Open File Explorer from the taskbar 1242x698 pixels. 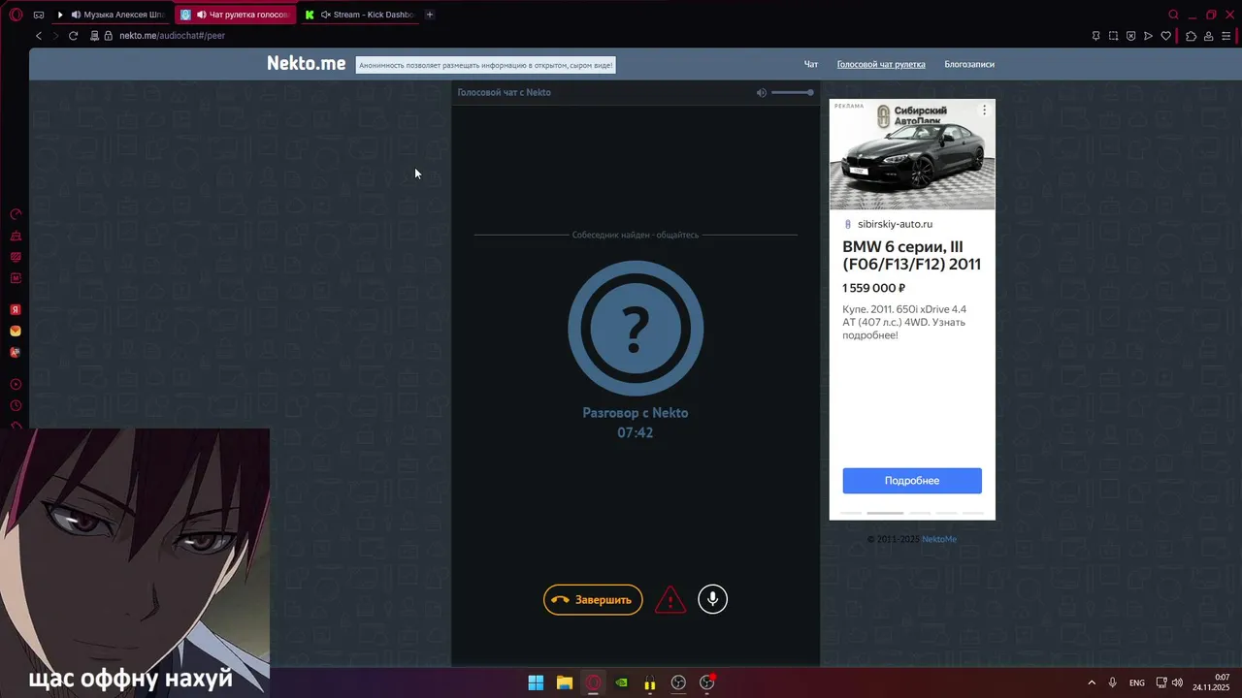click(564, 682)
